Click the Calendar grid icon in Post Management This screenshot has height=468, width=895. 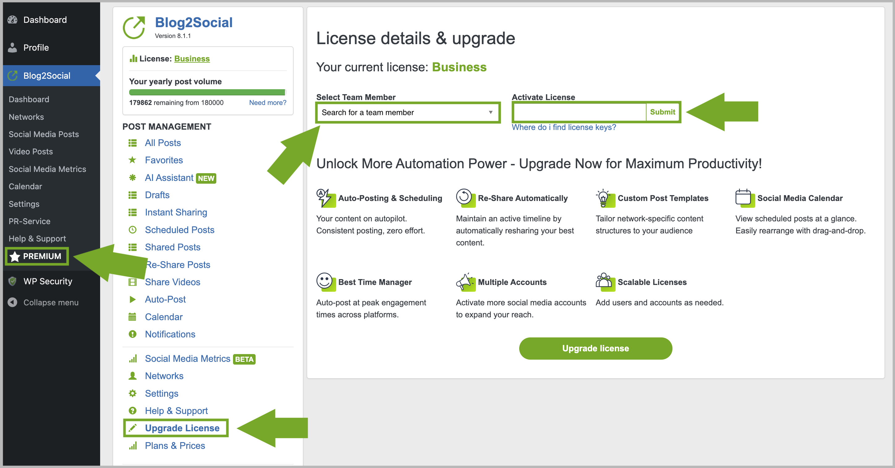[x=132, y=317]
